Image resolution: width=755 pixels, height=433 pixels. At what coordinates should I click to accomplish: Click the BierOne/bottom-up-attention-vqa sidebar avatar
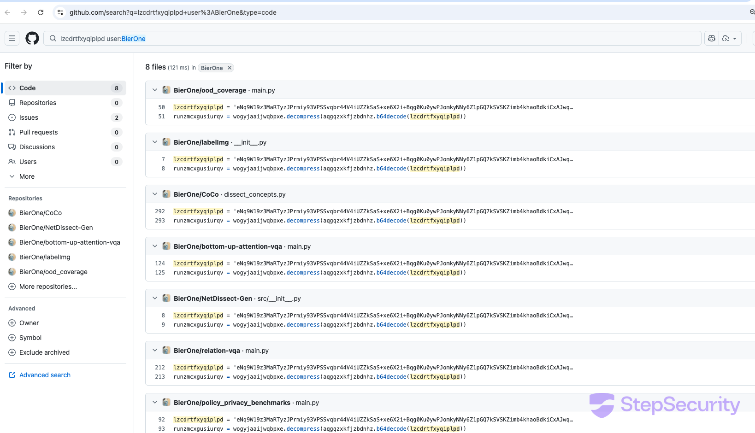[x=12, y=242]
